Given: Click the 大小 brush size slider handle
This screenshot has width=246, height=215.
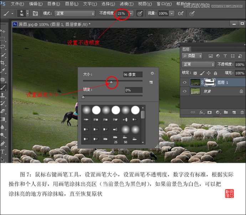Looking at the screenshot, I should pyautogui.click(x=111, y=82).
